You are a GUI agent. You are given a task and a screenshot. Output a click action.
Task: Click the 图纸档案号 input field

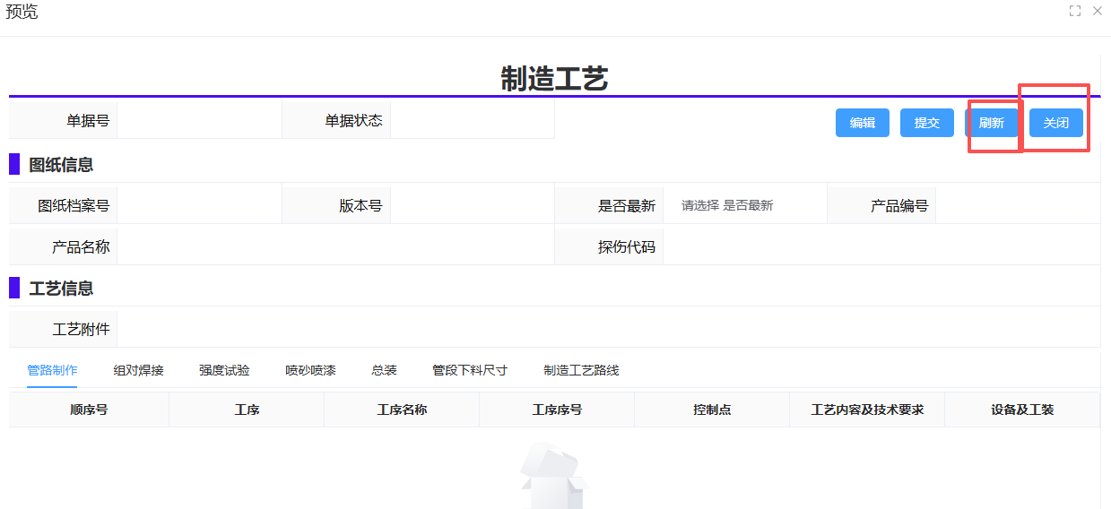199,205
